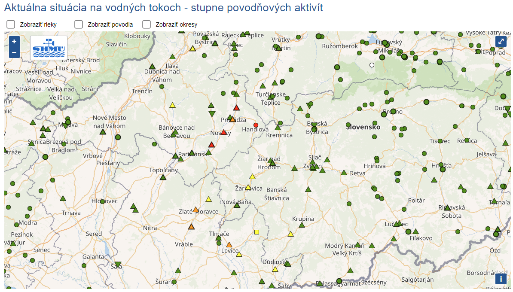This screenshot has width=513, height=292.
Task: Open the map info button
Action: coord(501,279)
